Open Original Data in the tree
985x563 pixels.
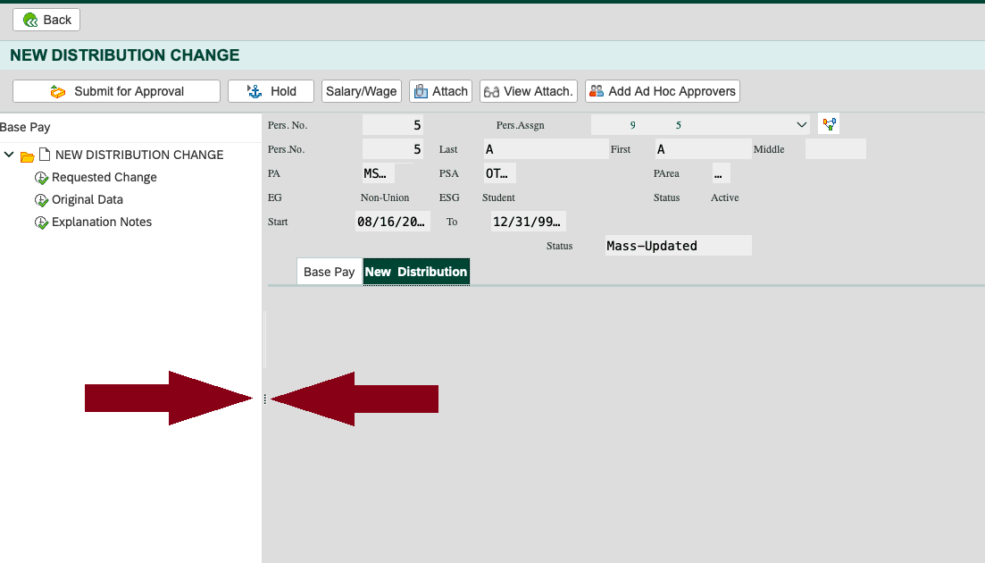[87, 199]
